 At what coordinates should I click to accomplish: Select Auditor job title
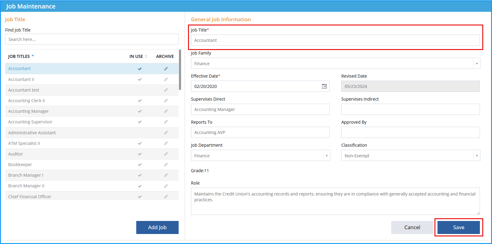pos(92,154)
